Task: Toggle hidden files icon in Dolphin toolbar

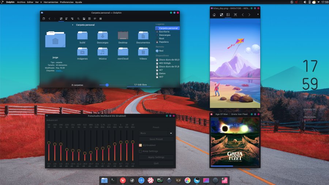Action: pos(95,19)
